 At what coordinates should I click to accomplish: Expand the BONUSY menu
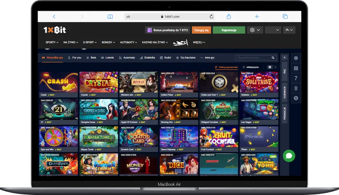coord(108,42)
